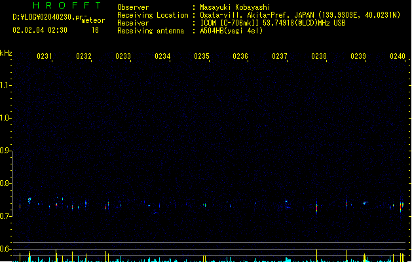412x262 pixels.
Task: Click the 0236 time marker
Action: 240,56
